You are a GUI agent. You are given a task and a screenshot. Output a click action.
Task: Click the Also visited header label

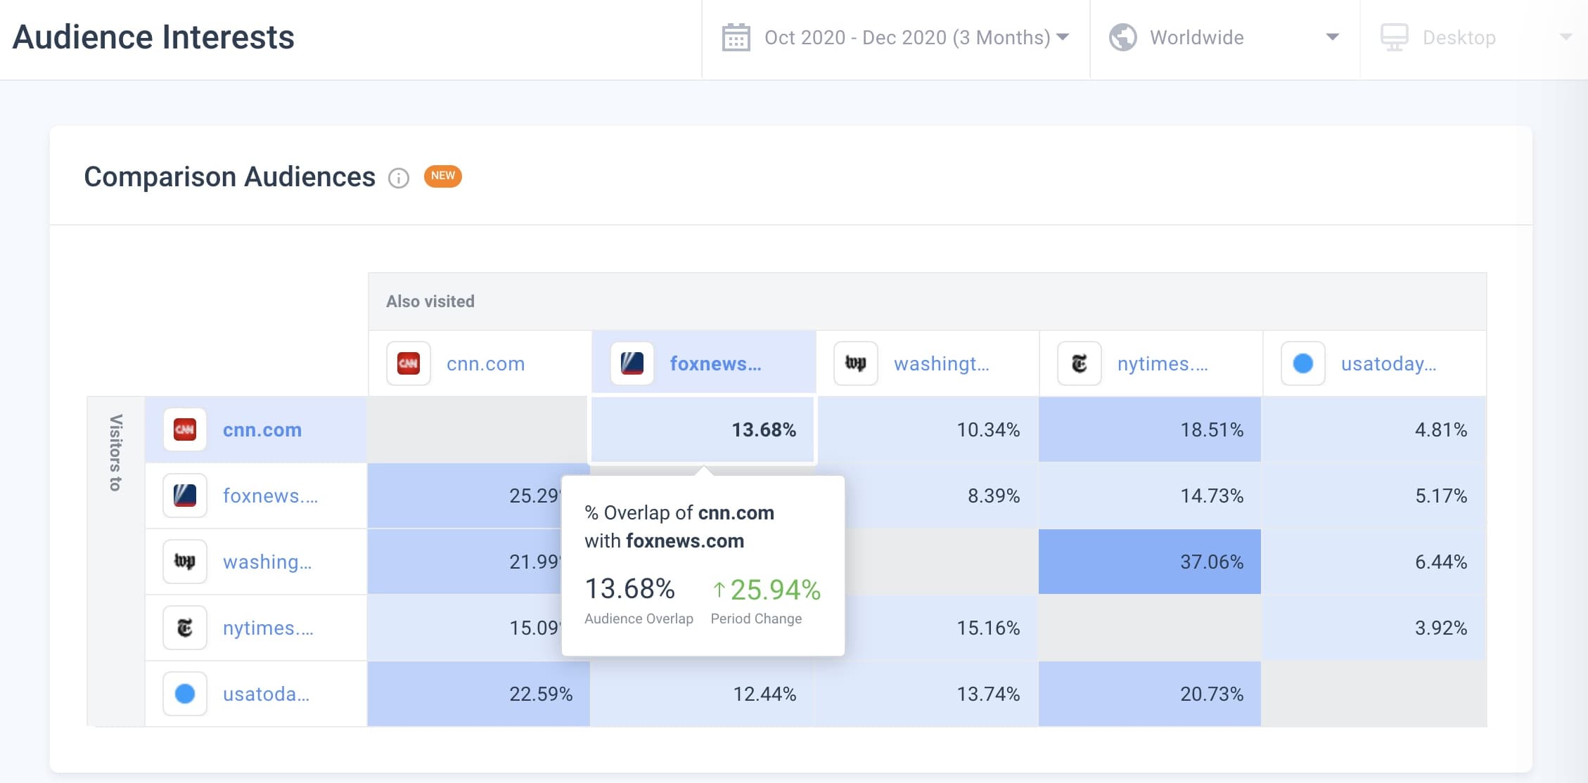point(430,302)
